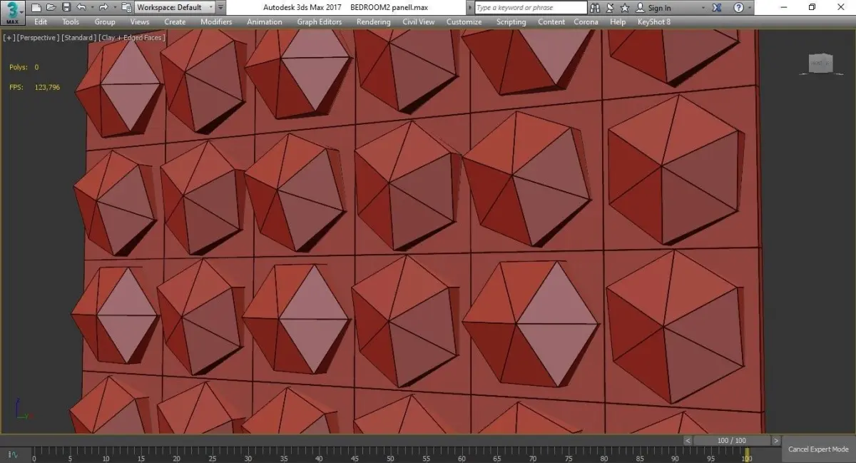Undo the last scene operation
Screen dimensions: 856x463
(80, 8)
